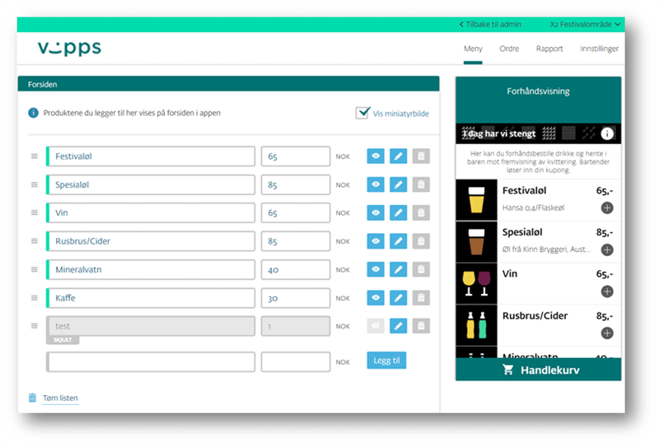The height and width of the screenshot is (447, 659).
Task: Hide Mineralvatn using its eye icon
Action: pos(376,269)
